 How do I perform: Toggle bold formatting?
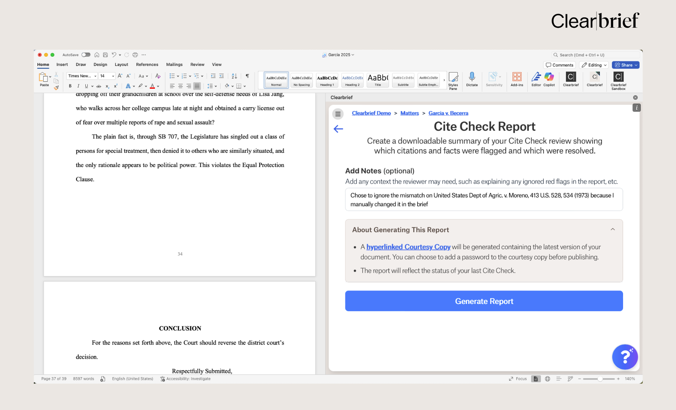tap(70, 86)
